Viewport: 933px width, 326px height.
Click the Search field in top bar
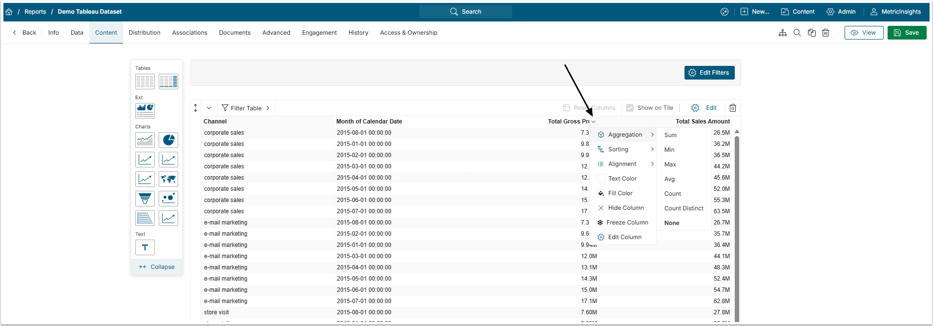[466, 12]
